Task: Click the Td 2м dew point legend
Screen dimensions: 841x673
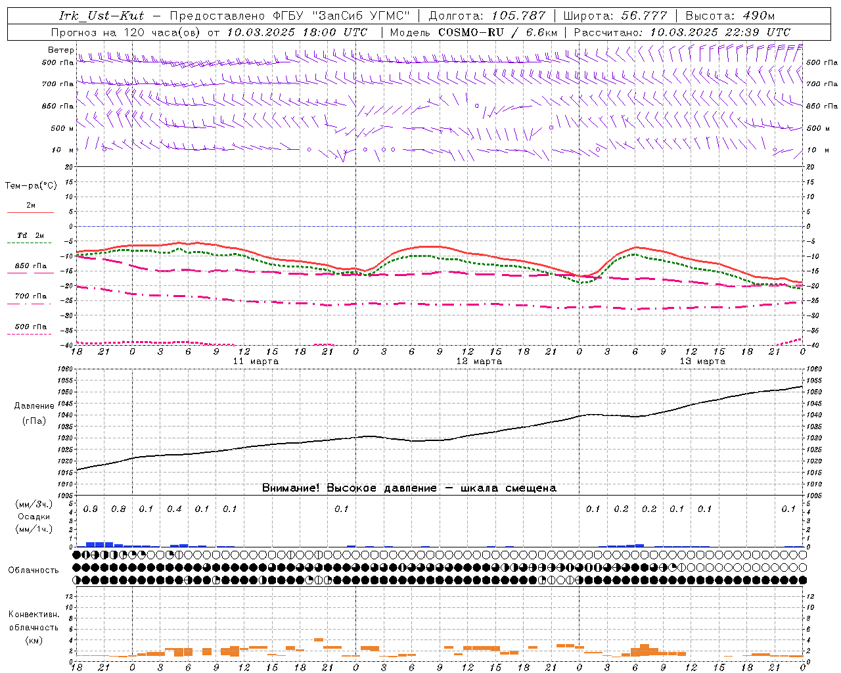Action: (31, 239)
